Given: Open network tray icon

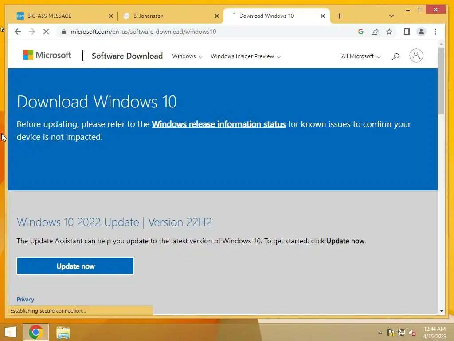Looking at the screenshot, I should 402,333.
